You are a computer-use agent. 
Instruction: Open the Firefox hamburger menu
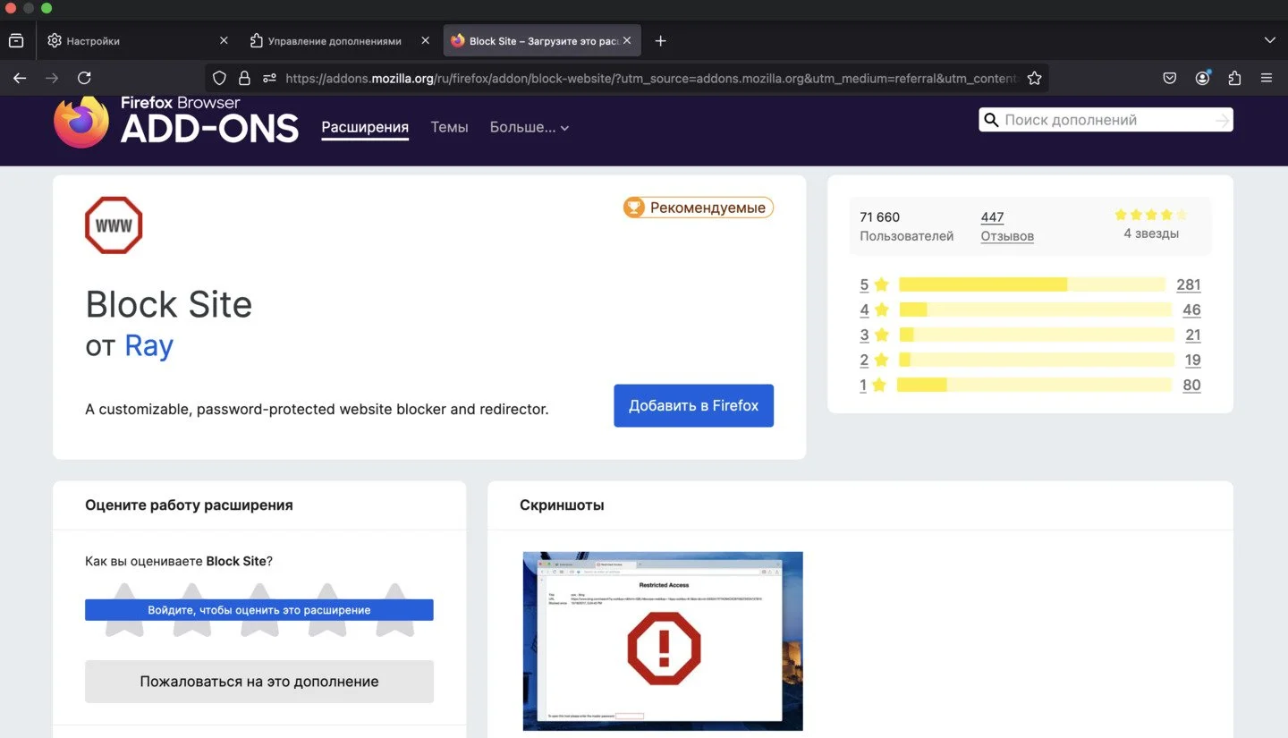pyautogui.click(x=1267, y=78)
